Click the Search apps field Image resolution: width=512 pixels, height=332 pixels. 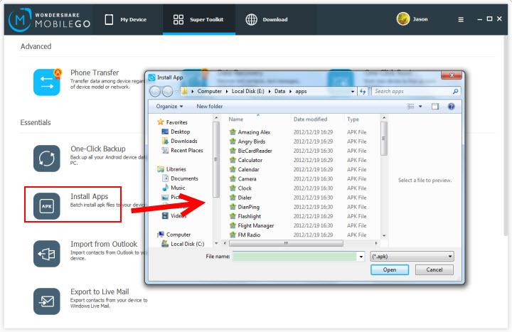(412, 92)
